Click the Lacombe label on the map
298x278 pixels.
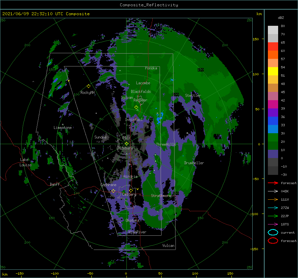tap(143, 83)
